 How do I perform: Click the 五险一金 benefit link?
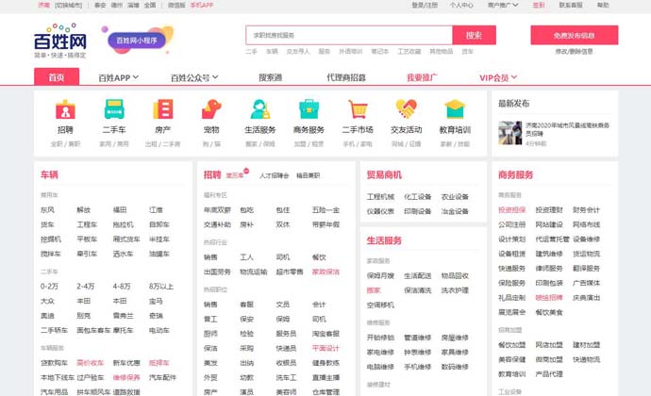[x=325, y=210]
